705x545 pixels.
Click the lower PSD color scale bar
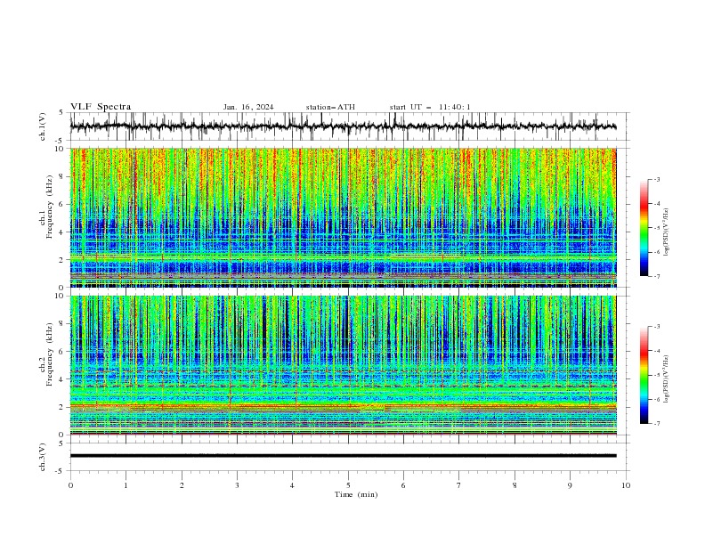644,375
